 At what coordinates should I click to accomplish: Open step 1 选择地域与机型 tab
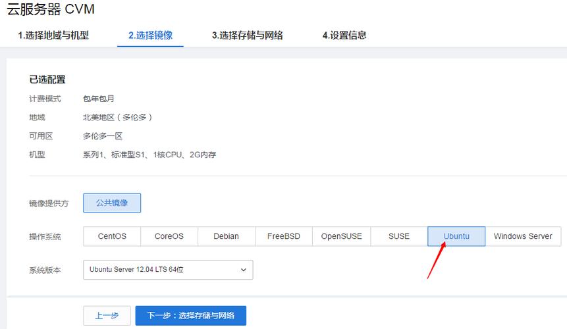click(53, 36)
